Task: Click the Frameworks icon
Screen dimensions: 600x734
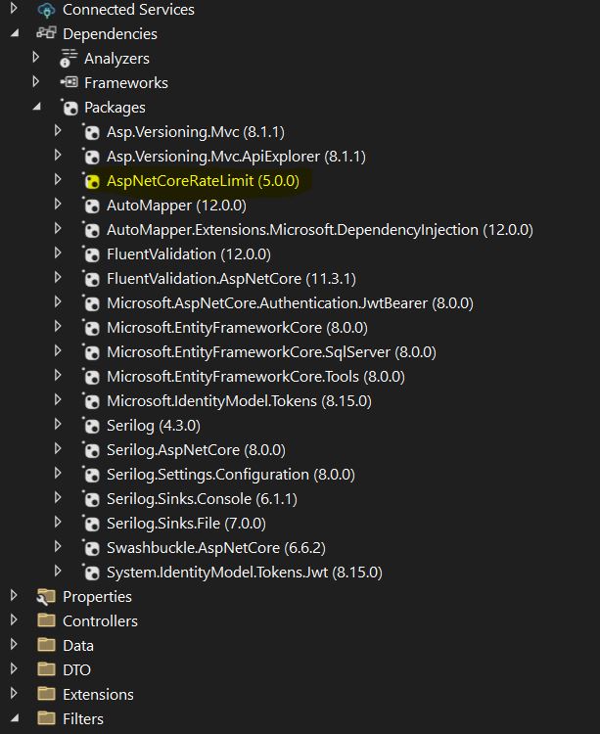Action: (x=69, y=83)
